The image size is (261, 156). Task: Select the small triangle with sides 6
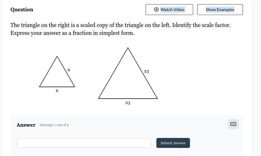[57, 71]
